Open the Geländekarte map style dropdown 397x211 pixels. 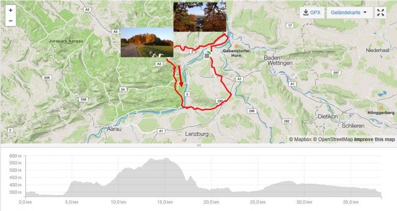tap(349, 13)
